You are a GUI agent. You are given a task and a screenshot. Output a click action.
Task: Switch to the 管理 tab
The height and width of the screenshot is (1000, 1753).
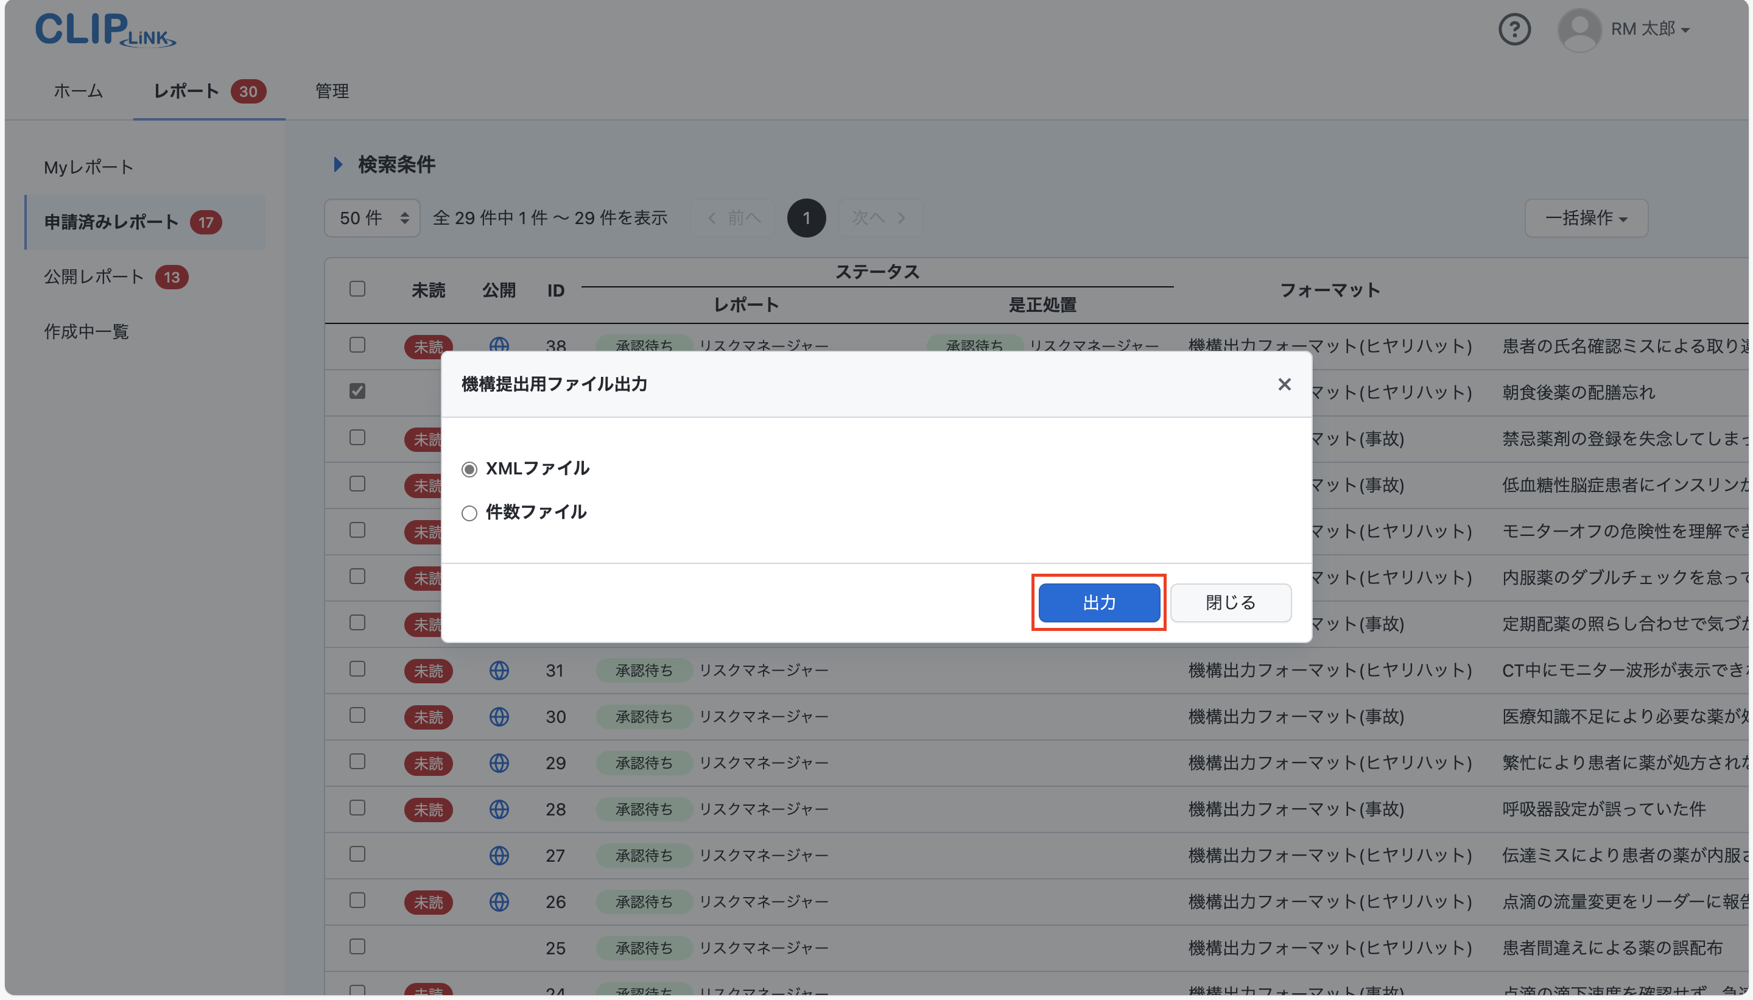pyautogui.click(x=331, y=91)
